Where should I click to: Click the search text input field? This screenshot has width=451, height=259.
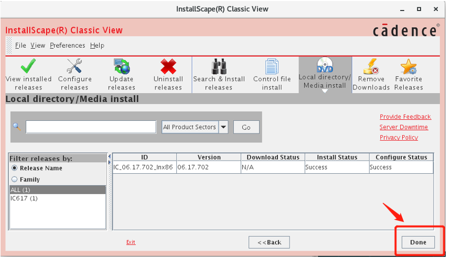(x=91, y=127)
